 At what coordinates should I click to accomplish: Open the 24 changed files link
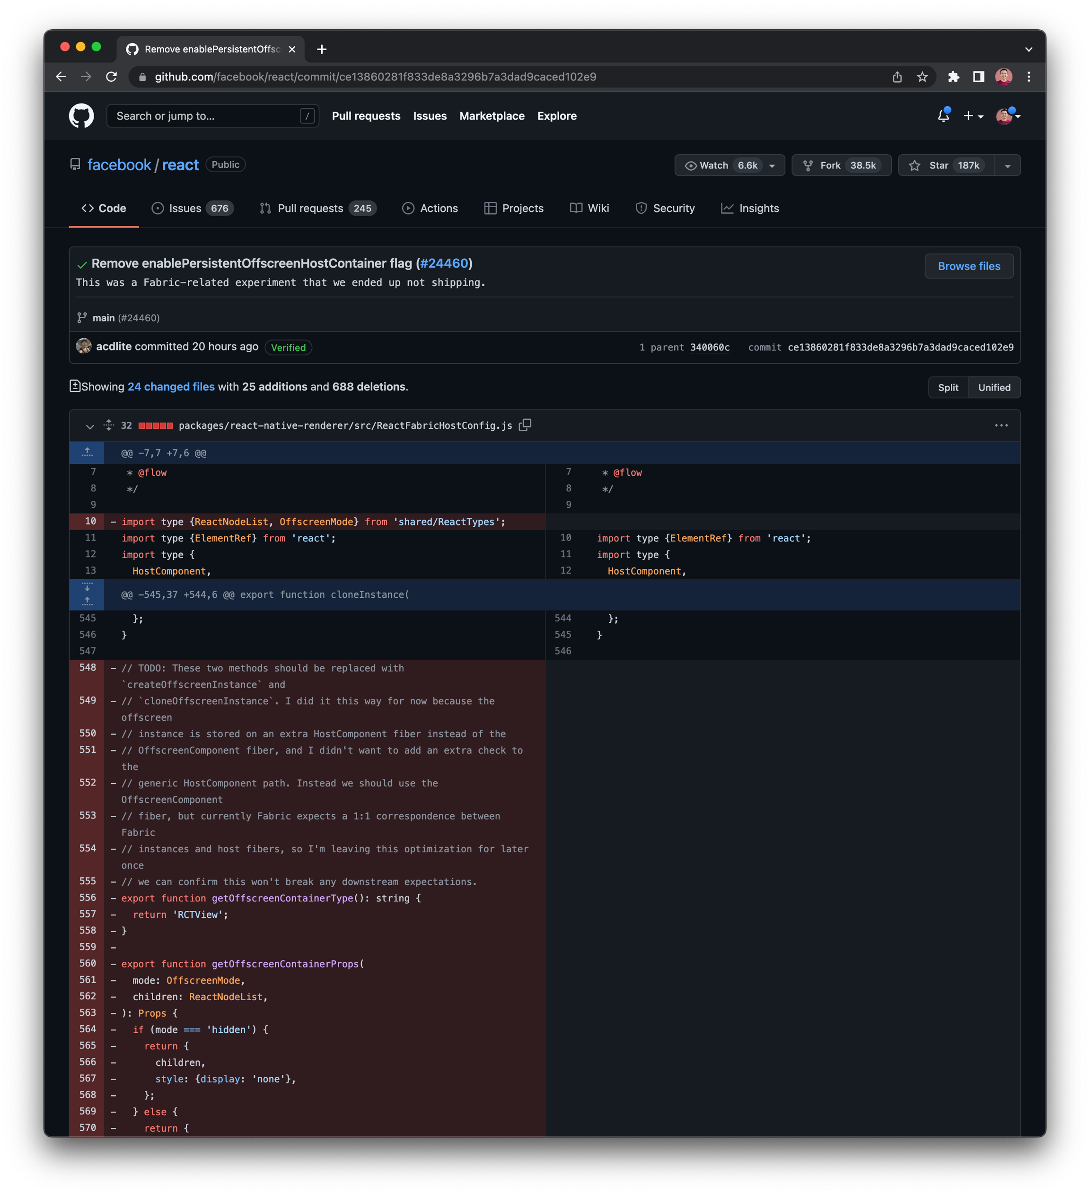point(171,386)
